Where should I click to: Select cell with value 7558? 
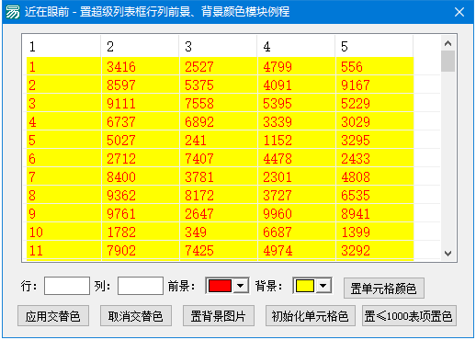tap(218, 103)
